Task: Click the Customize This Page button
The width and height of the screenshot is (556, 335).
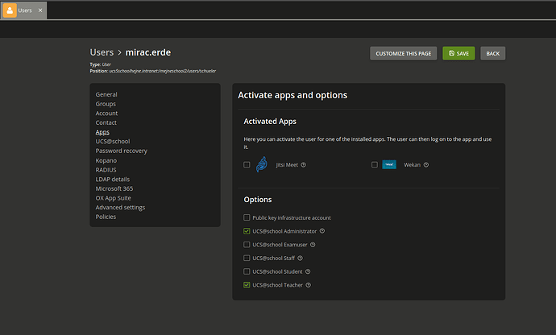Action: tap(404, 53)
